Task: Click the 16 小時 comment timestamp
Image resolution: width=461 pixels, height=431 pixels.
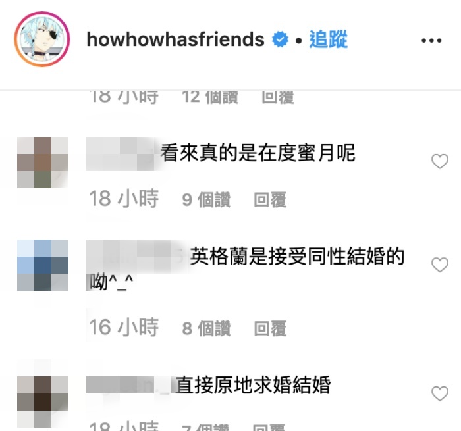Action: click(x=124, y=327)
